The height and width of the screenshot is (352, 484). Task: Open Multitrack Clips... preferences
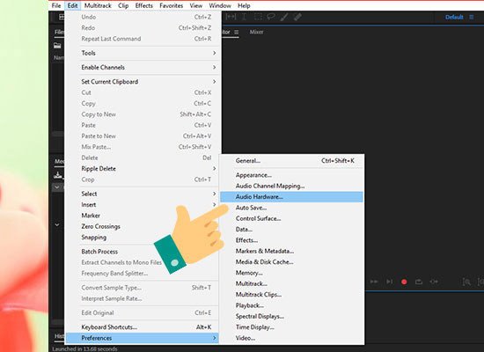pos(291,295)
